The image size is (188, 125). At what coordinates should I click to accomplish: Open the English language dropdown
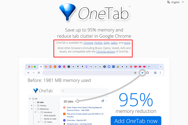pyautogui.click(x=175, y=2)
